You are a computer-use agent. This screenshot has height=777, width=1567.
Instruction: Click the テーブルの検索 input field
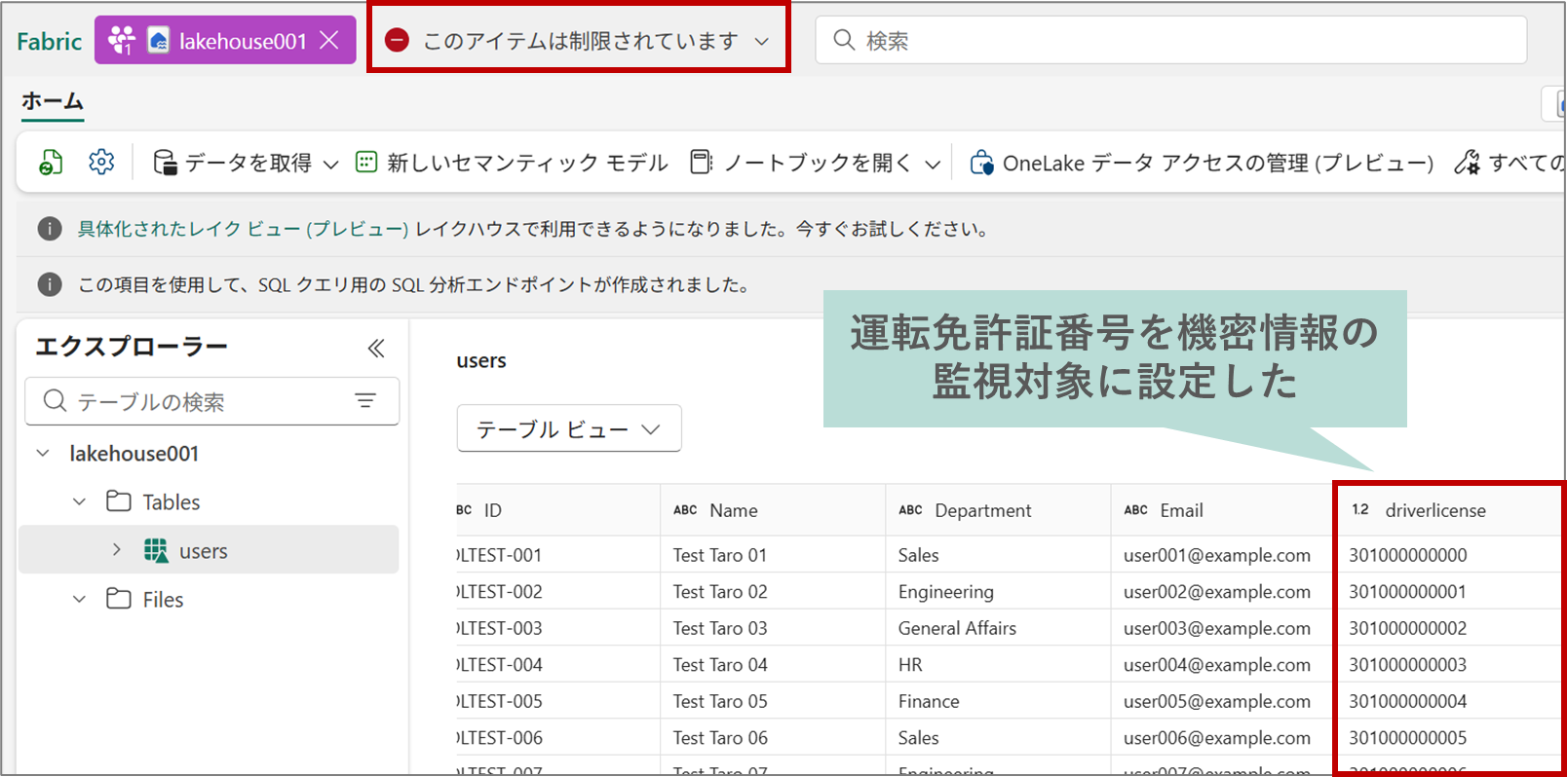pos(211,401)
